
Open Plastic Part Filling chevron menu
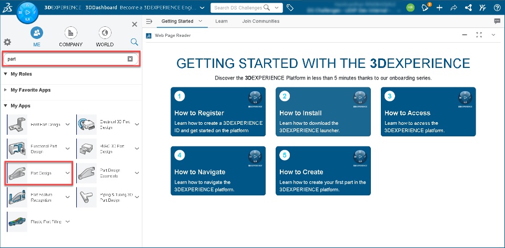pos(68,222)
